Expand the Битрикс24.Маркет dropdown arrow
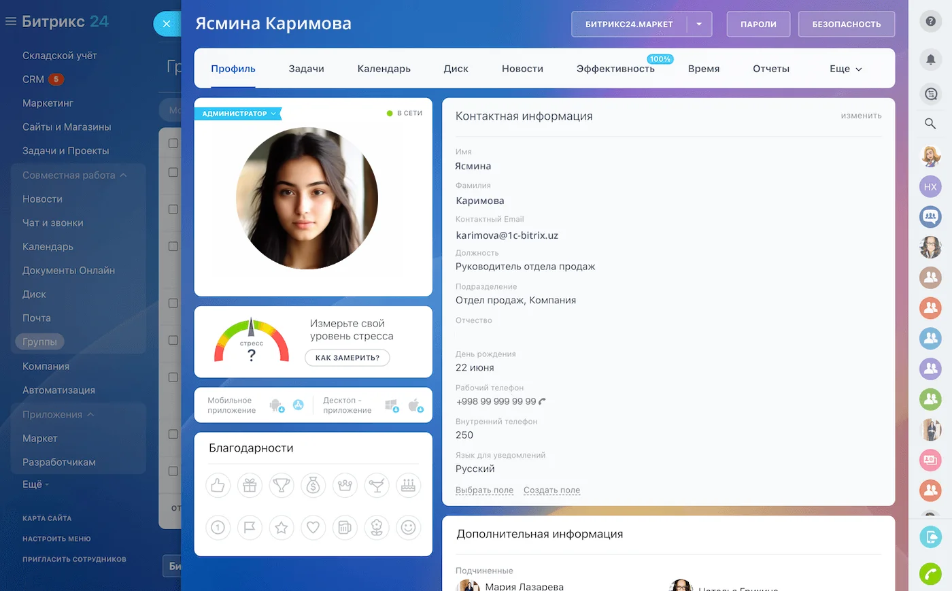Image resolution: width=952 pixels, height=591 pixels. (x=699, y=24)
